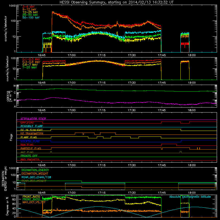
Task: Click the ATTENUATOR_STATE flag label
Action: coord(33,119)
